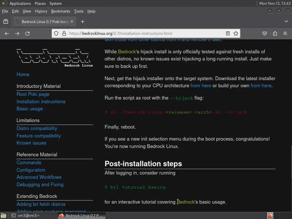Screen dimensions: 292x219
Task: Open the Pocket save icon
Action: pyautogui.click(x=264, y=34)
